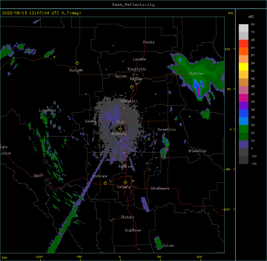Click the dBZ legend heading
Viewport: 267px width, 261px height.
coord(251,16)
